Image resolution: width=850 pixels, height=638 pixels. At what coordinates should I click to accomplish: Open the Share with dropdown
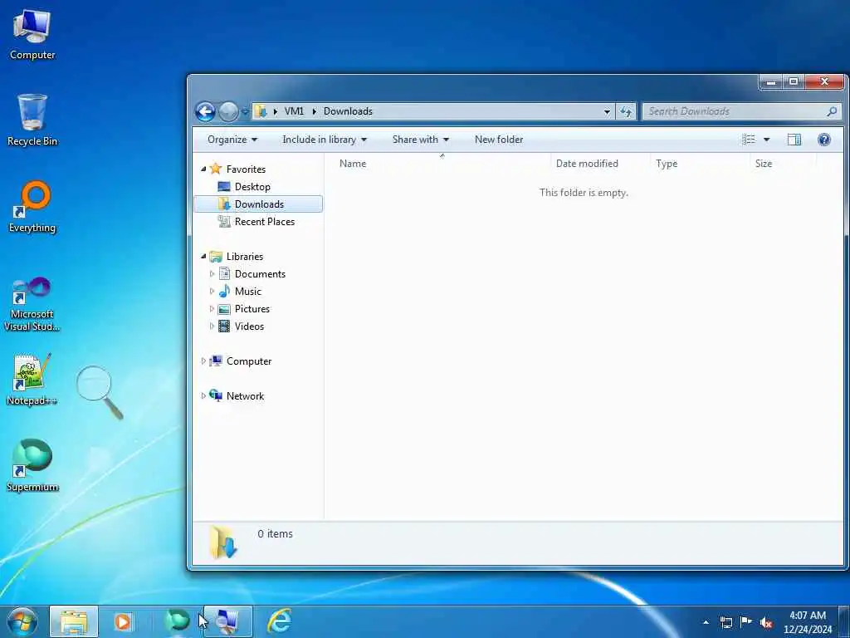point(421,140)
